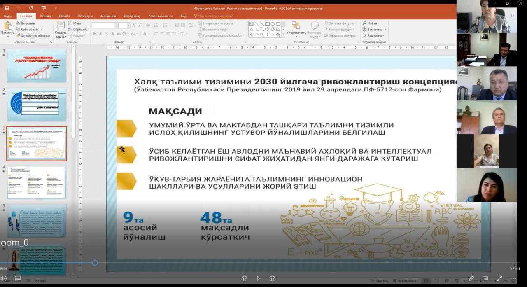Viewport: 527px width, 287px height.
Task: Switch to Слайд-шоу tab
Action: click(132, 16)
